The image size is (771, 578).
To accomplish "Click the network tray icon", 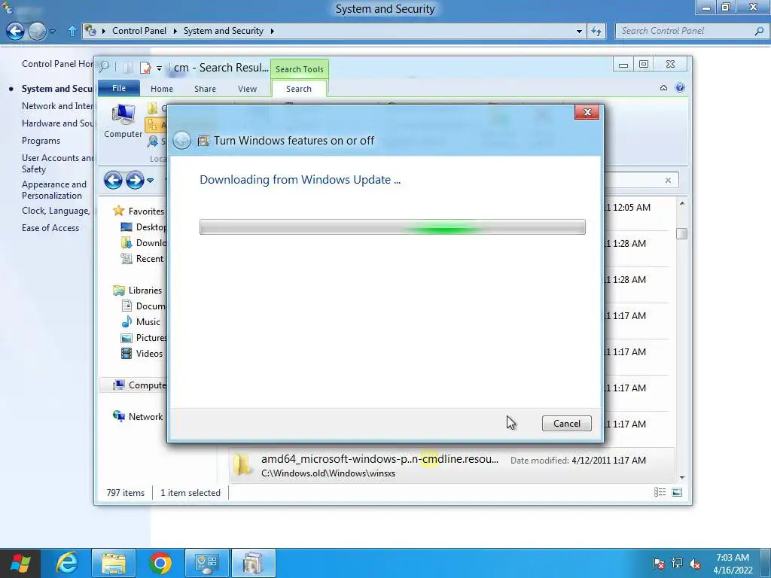I will 677,563.
